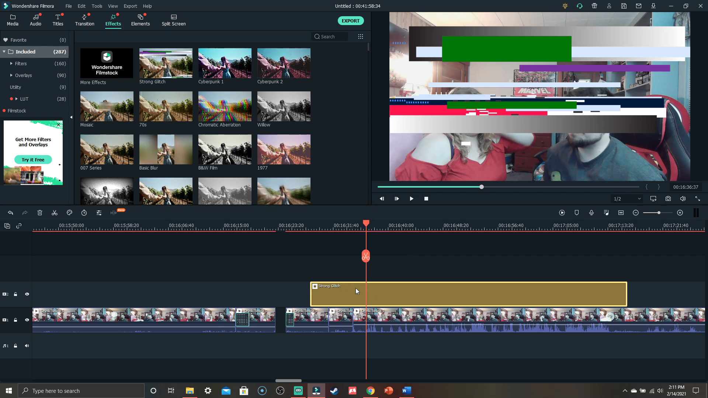
Task: Mute audio track 1 speaker
Action: 27,346
